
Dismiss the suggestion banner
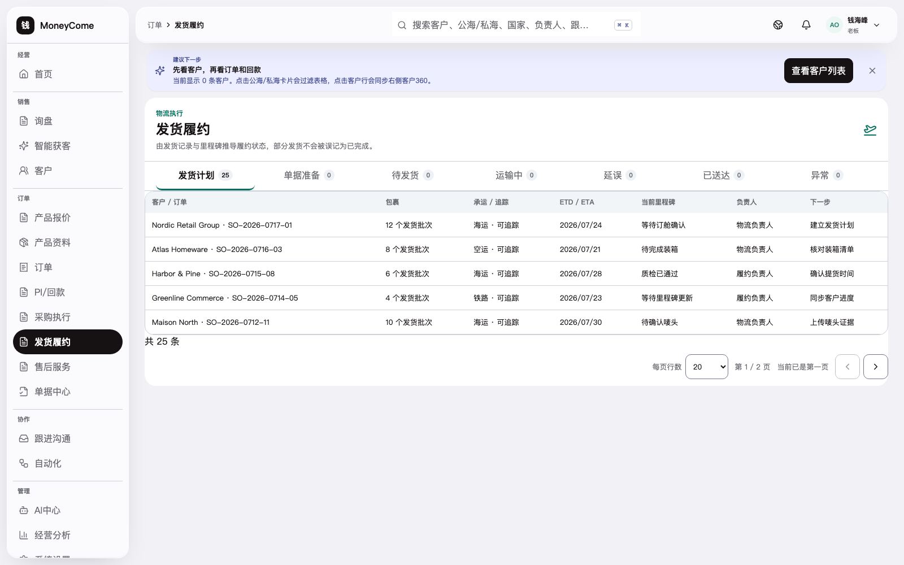872,71
